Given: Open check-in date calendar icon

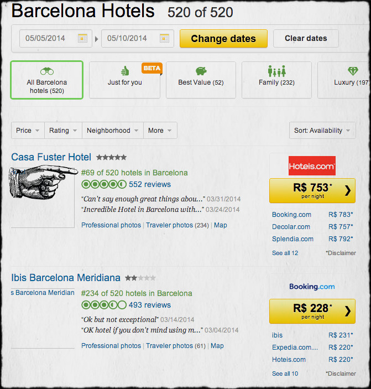Looking at the screenshot, I should (x=82, y=38).
